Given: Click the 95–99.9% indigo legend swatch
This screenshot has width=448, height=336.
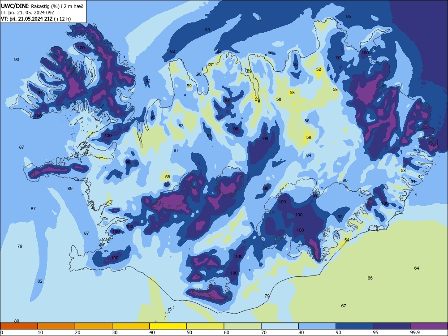Looking at the screenshot, I should pyautogui.click(x=392, y=326).
